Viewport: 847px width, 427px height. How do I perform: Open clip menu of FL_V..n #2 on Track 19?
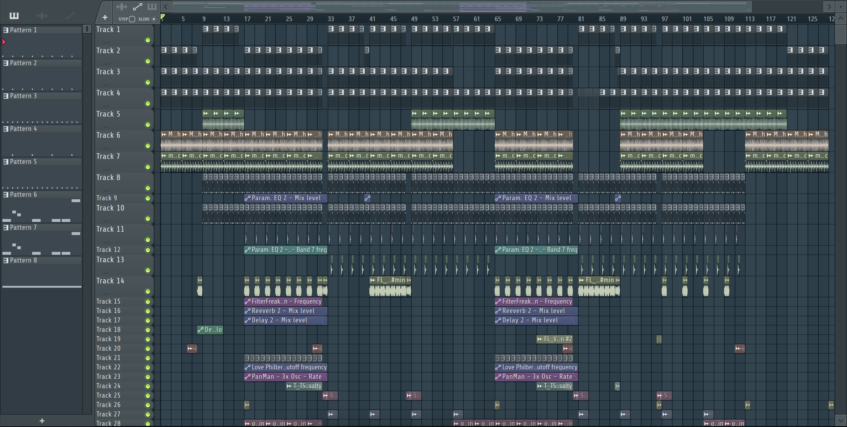[540, 339]
